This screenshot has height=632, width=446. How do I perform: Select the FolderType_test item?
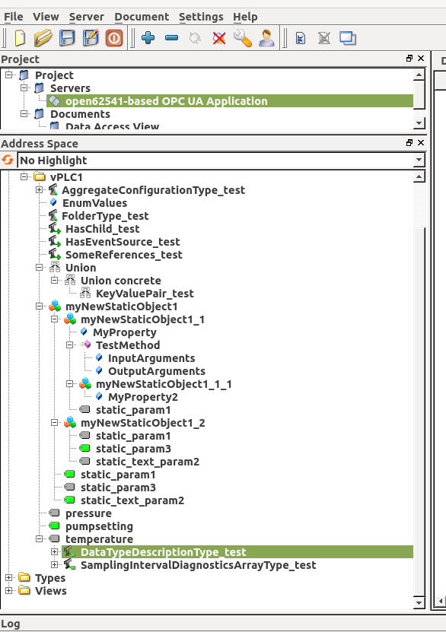105,216
